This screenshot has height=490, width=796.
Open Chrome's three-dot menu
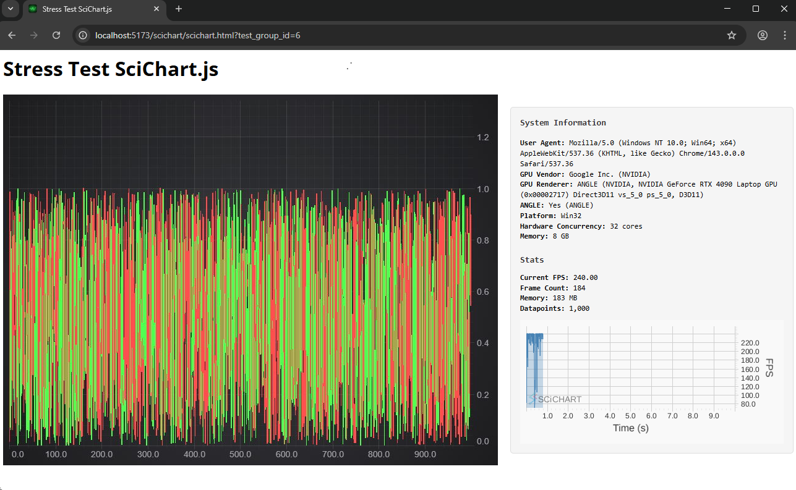click(x=785, y=35)
